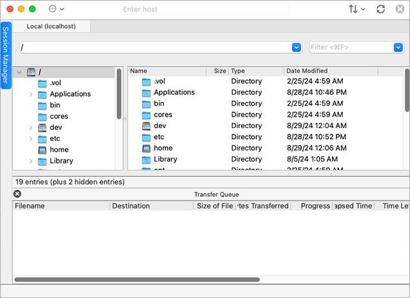Open the path dropdown arrow
Screen dimensions: 410x298
296,47
